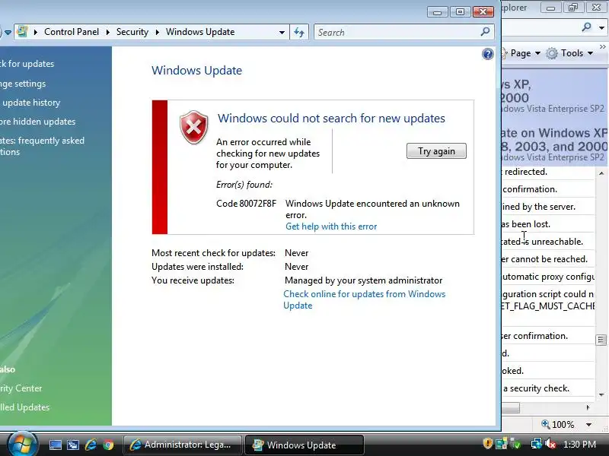Open Check for updates in the sidebar

pyautogui.click(x=27, y=64)
